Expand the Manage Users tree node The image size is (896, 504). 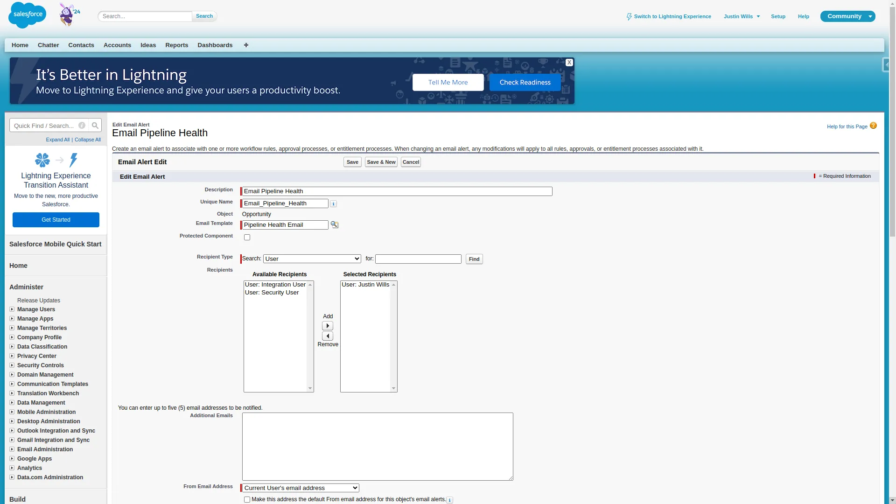pyautogui.click(x=12, y=309)
